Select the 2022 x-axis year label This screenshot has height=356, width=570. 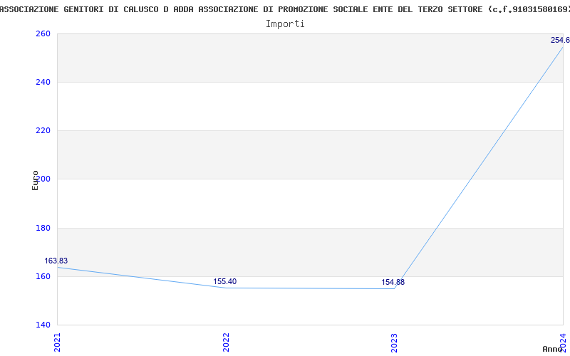pyautogui.click(x=226, y=342)
